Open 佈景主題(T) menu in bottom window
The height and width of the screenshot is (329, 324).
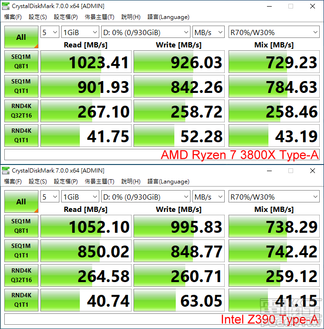pyautogui.click(x=99, y=182)
